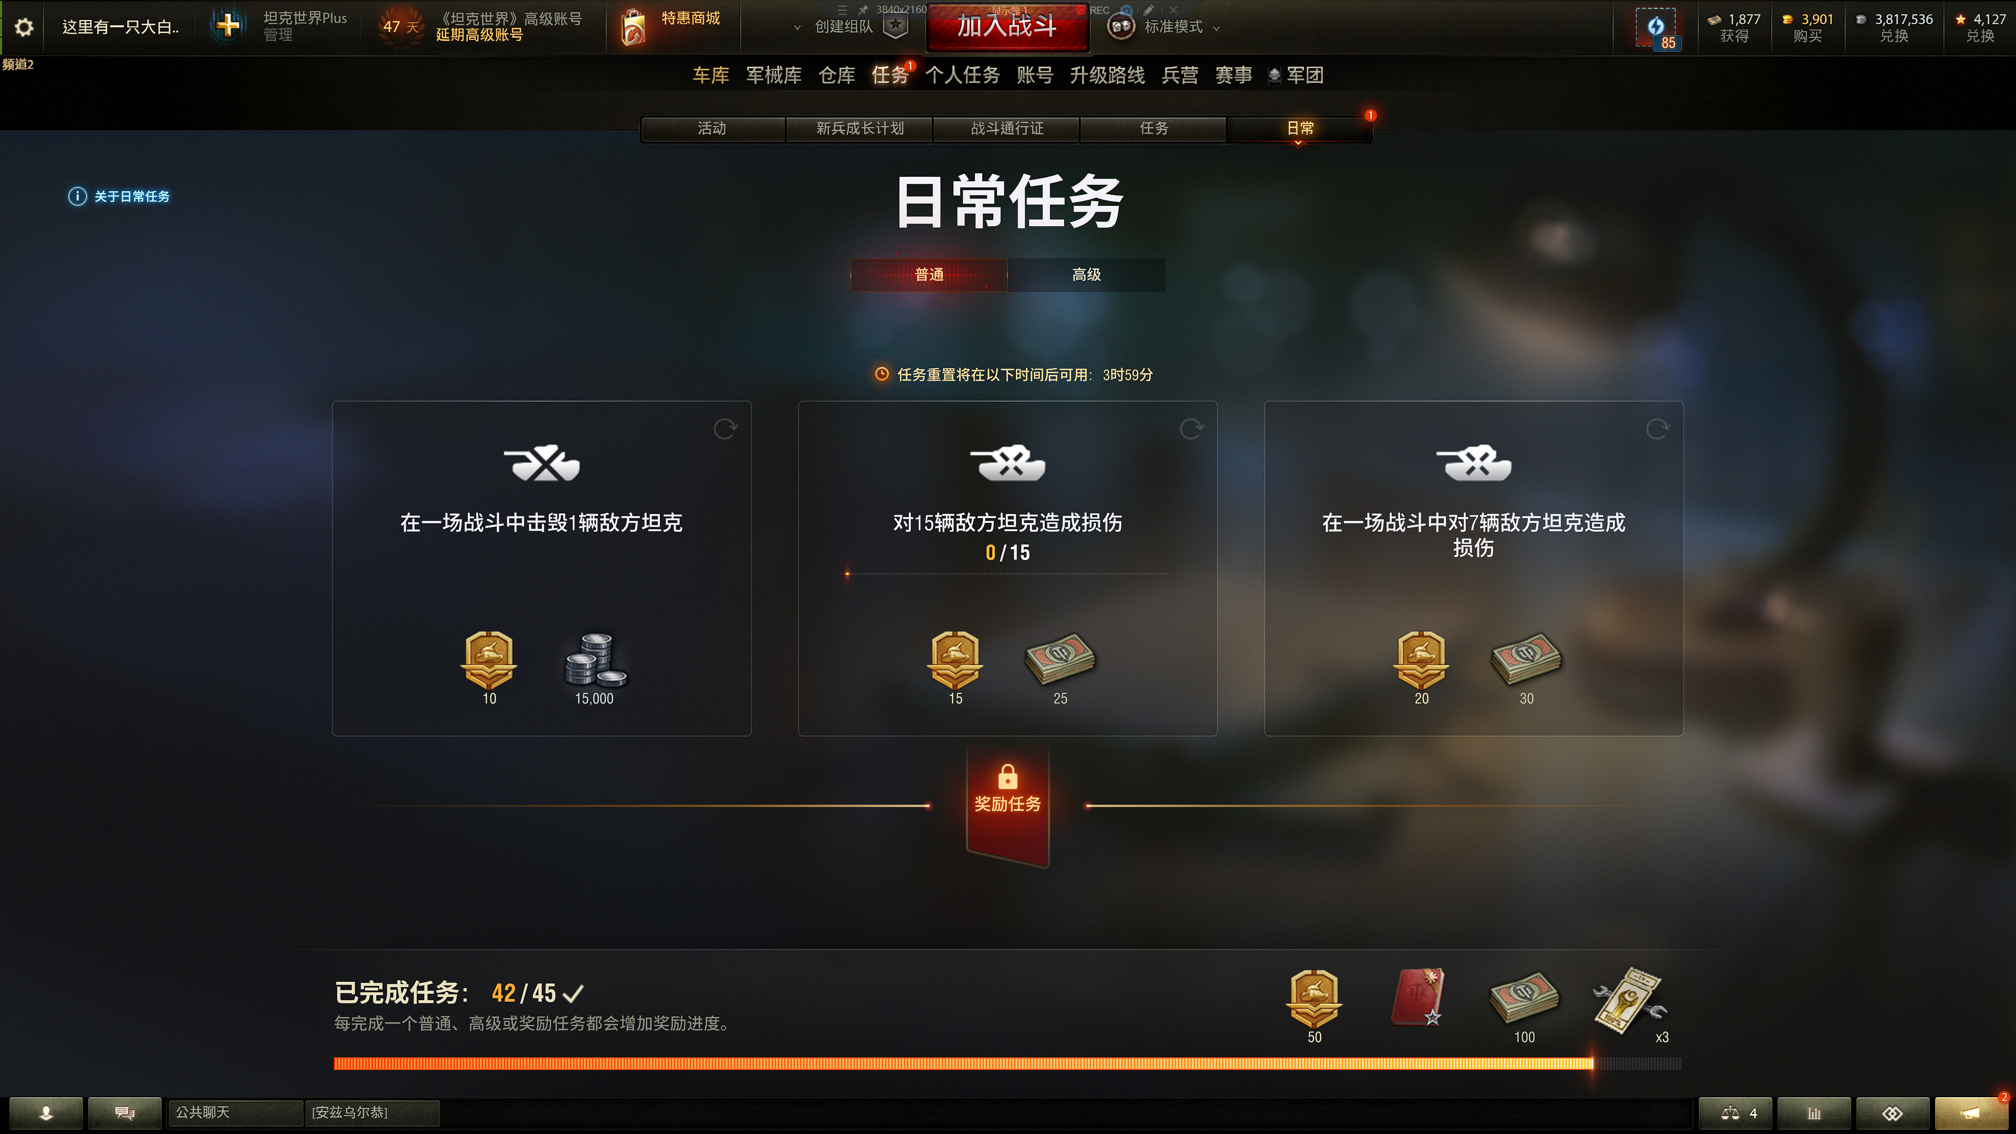This screenshot has height=1134, width=2016.
Task: Open the contacts icon in bottom bar
Action: pyautogui.click(x=46, y=1113)
